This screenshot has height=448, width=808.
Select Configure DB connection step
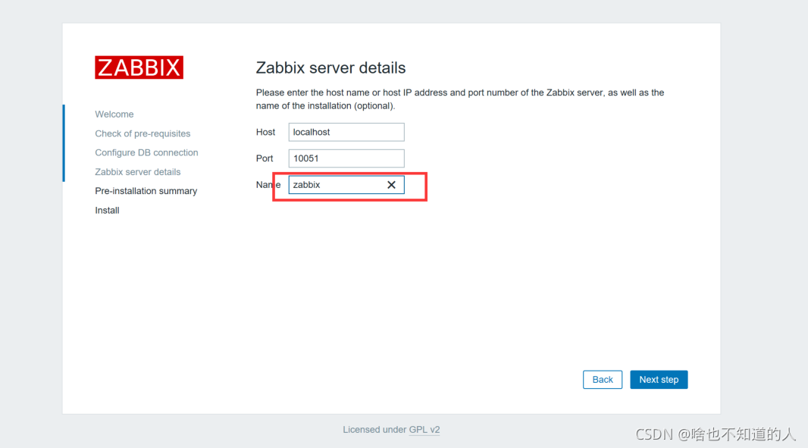[146, 152]
